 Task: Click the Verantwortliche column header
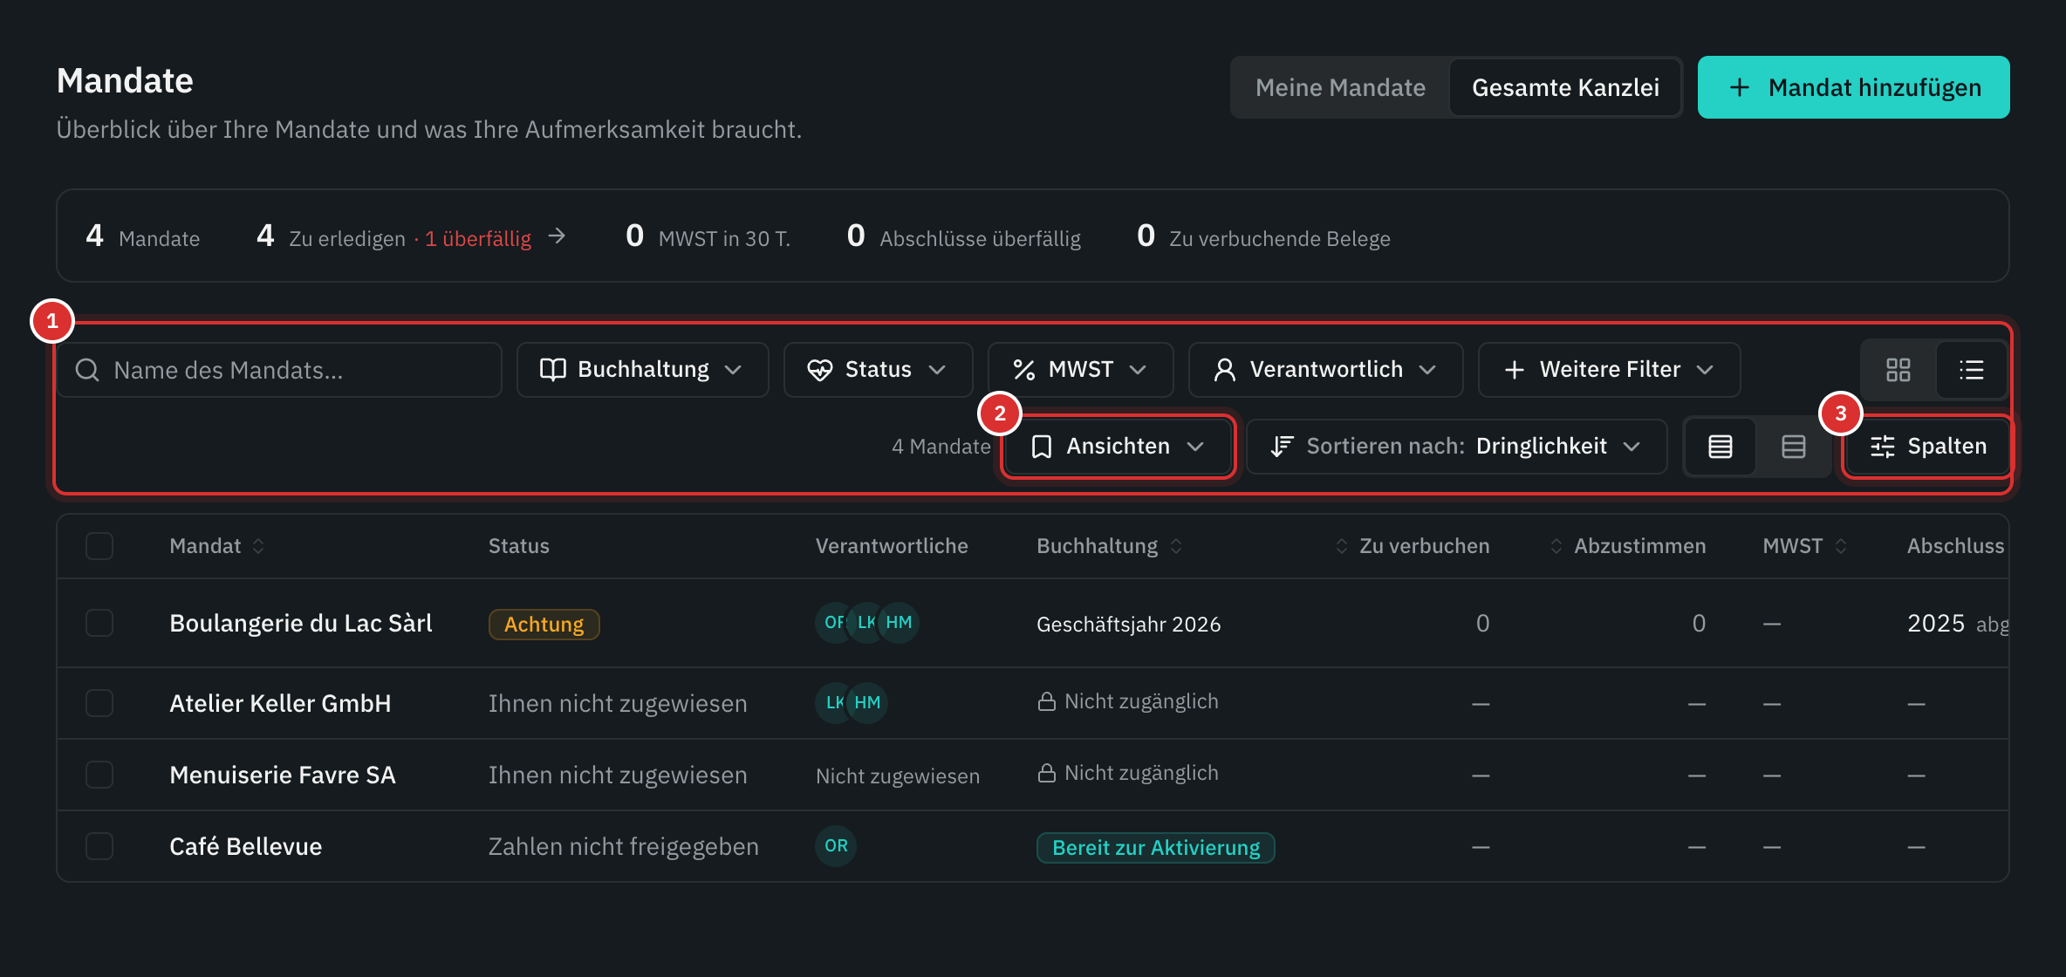(x=892, y=546)
